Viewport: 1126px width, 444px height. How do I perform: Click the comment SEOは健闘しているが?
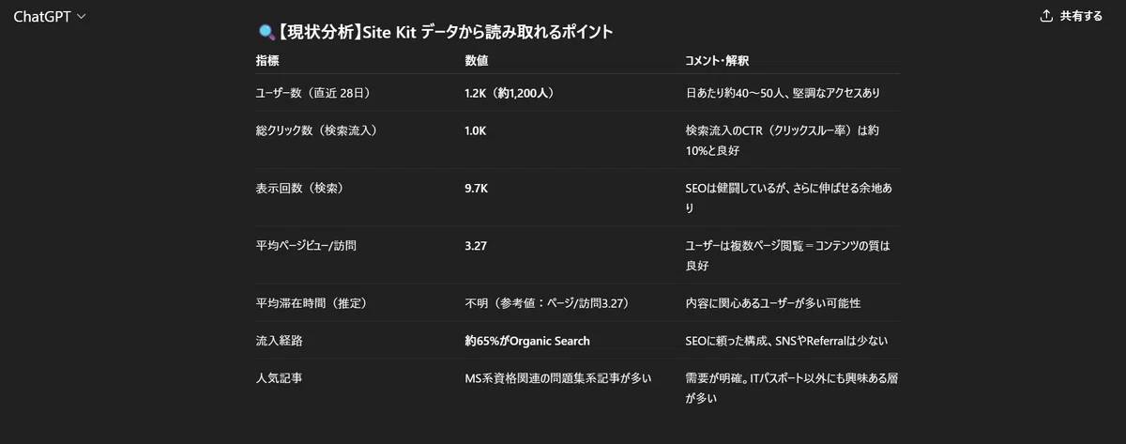(x=789, y=198)
